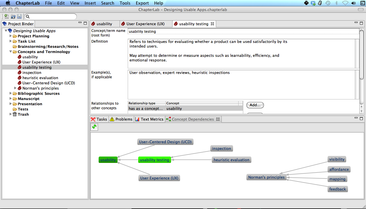Minimize the Concept Dependencies bottom panel

(x=356, y=118)
